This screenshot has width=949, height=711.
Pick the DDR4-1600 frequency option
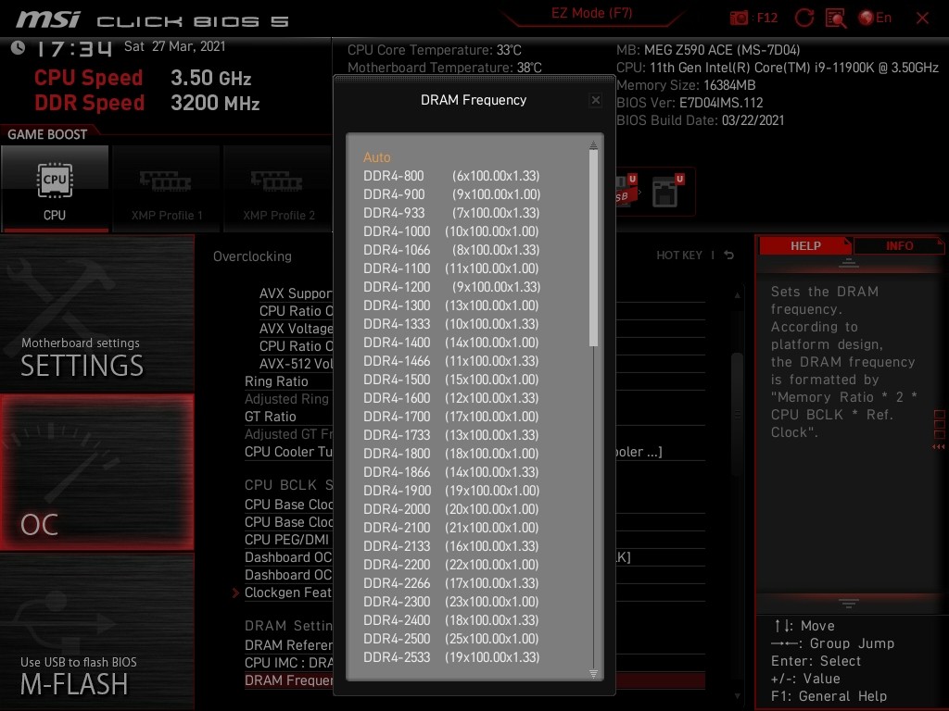click(450, 398)
